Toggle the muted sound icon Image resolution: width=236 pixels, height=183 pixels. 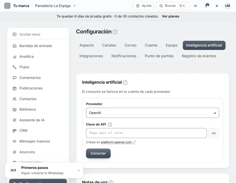coord(196,6)
